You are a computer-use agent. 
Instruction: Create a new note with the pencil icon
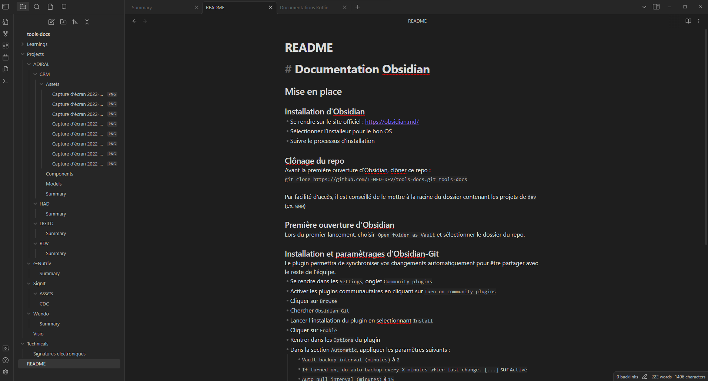(51, 22)
